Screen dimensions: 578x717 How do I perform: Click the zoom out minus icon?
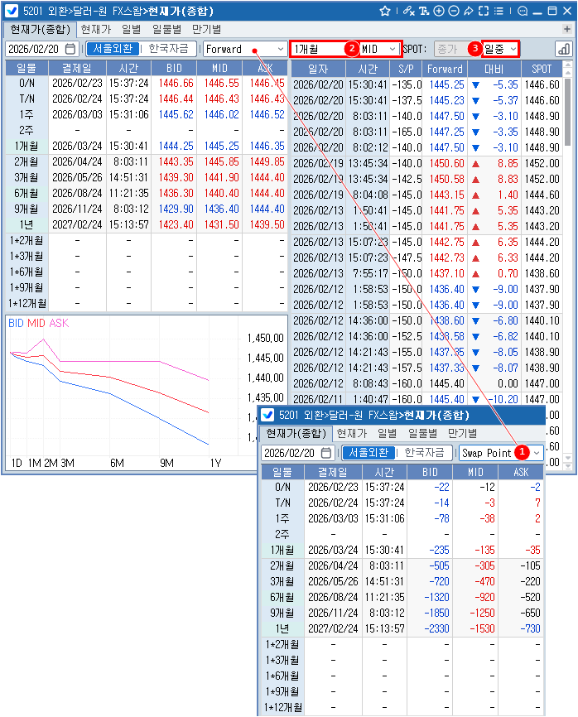click(x=454, y=12)
